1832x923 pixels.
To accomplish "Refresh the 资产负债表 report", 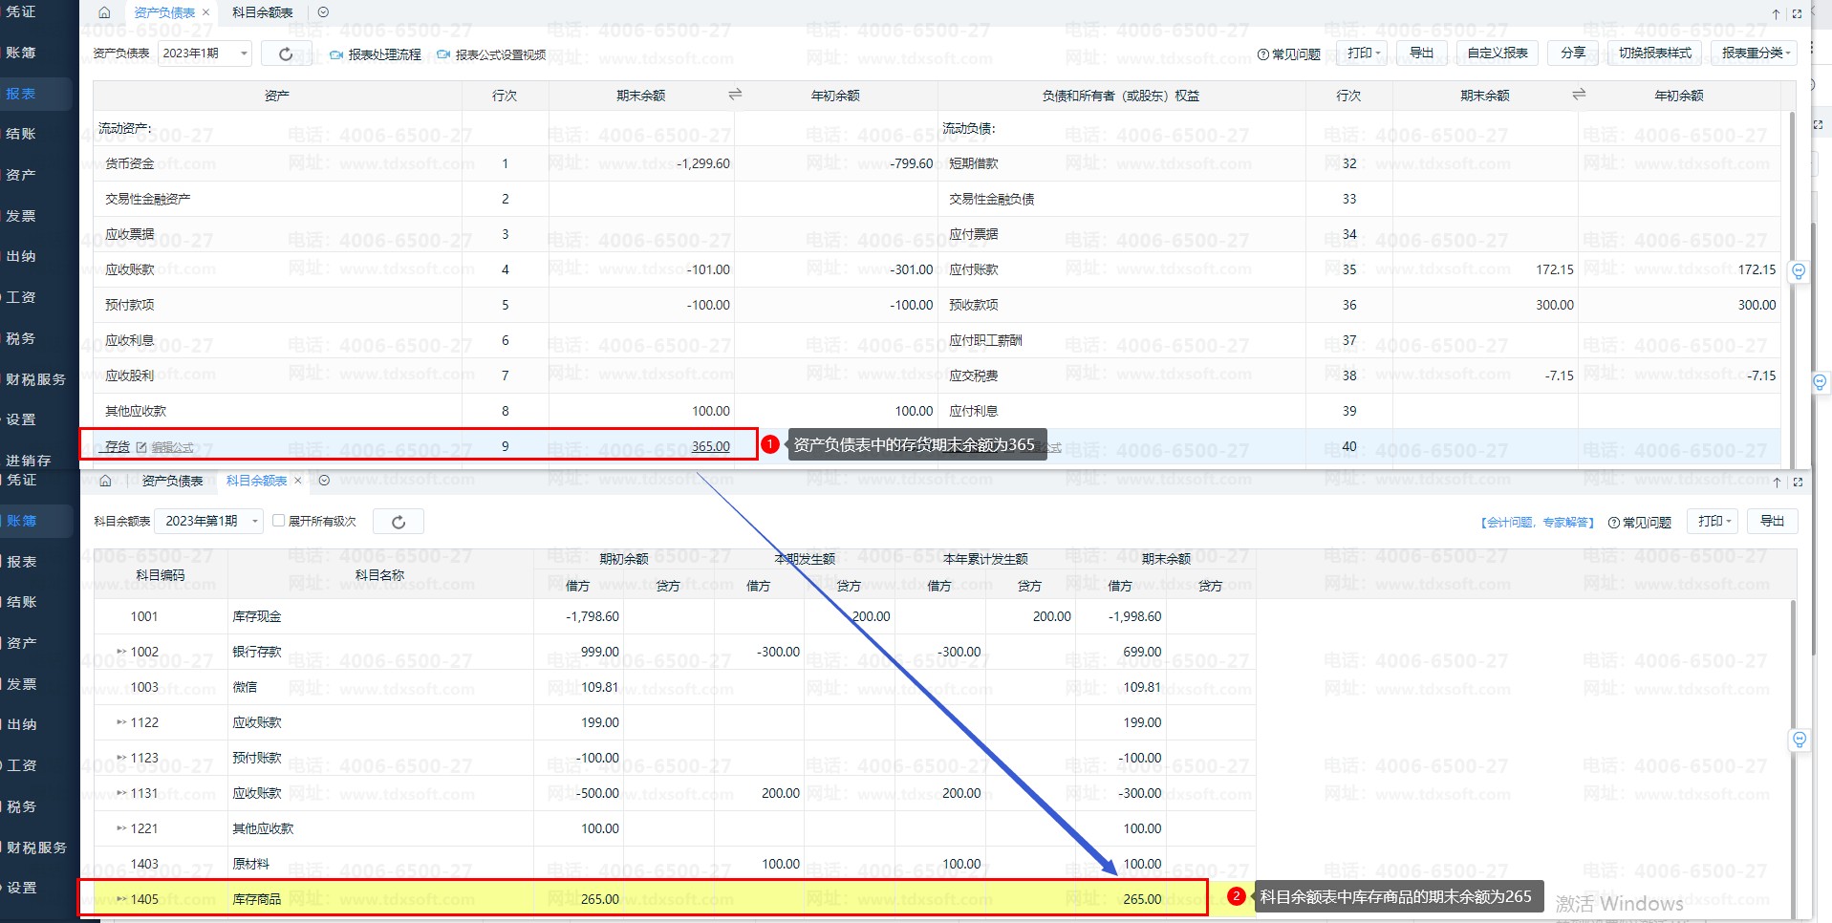I will 286,54.
